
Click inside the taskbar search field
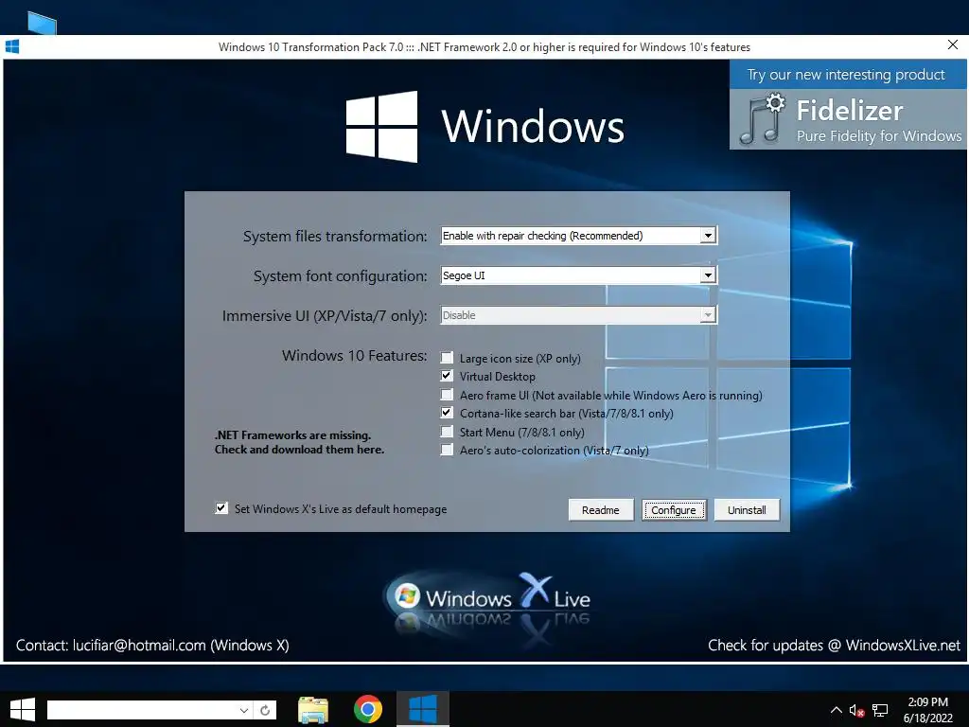point(144,710)
